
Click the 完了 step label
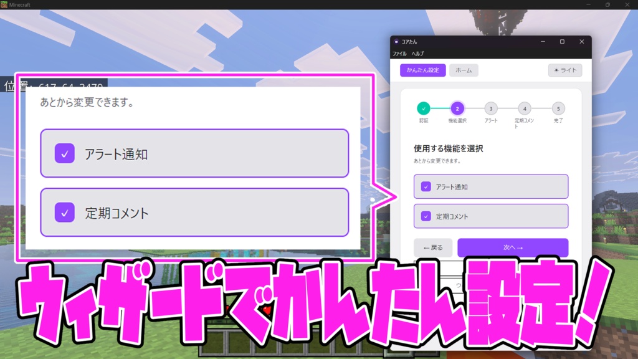point(558,121)
